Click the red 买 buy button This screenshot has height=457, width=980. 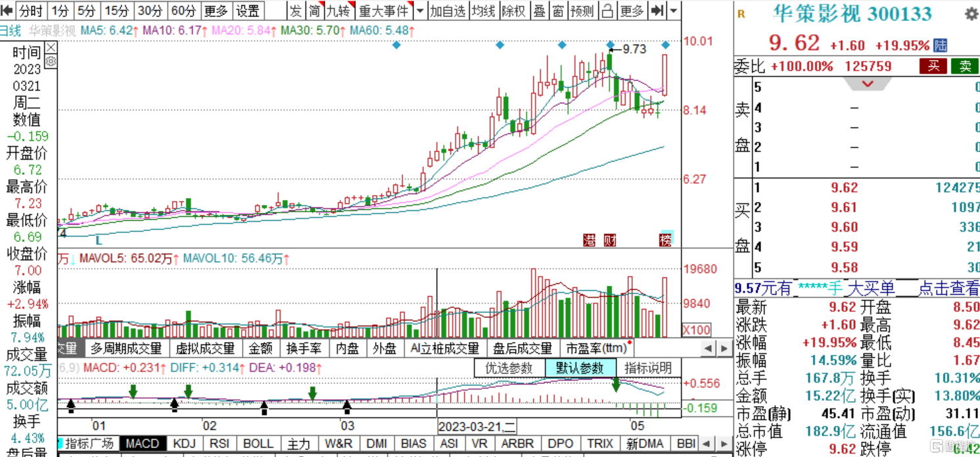[x=933, y=66]
